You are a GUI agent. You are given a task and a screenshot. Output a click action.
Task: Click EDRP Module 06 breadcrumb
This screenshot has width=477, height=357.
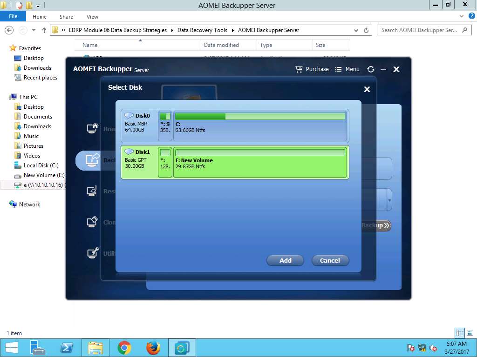118,30
